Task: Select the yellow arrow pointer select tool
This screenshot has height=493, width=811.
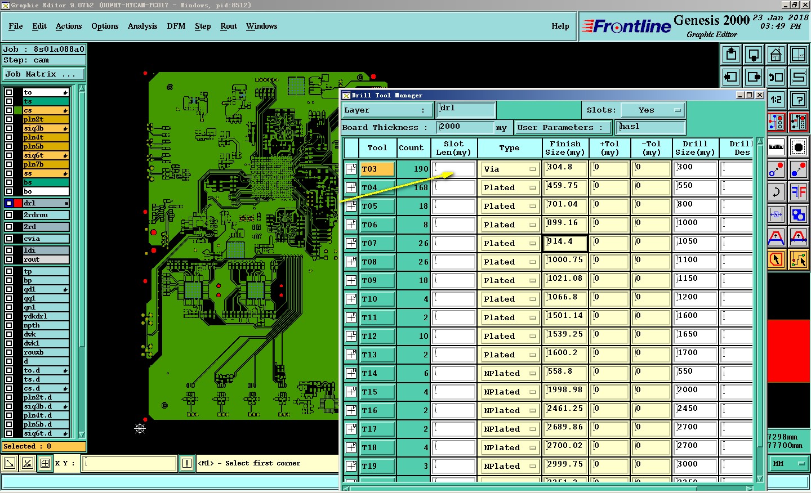Action: pos(776,259)
